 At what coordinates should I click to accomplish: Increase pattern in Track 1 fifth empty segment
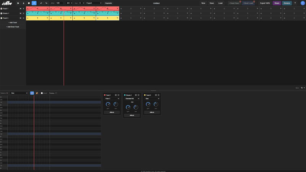click(x=121, y=8)
